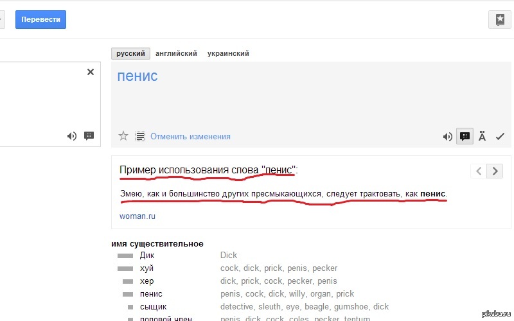Viewport: 514px width, 321px height.
Task: Star the translation to save it
Action: [x=123, y=136]
